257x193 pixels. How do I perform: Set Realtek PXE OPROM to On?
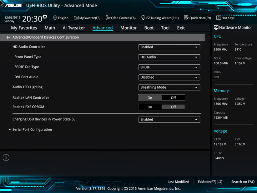150,107
